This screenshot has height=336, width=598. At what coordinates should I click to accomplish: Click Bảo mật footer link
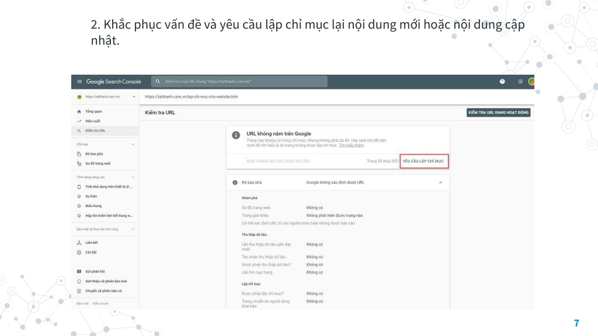[x=82, y=303]
